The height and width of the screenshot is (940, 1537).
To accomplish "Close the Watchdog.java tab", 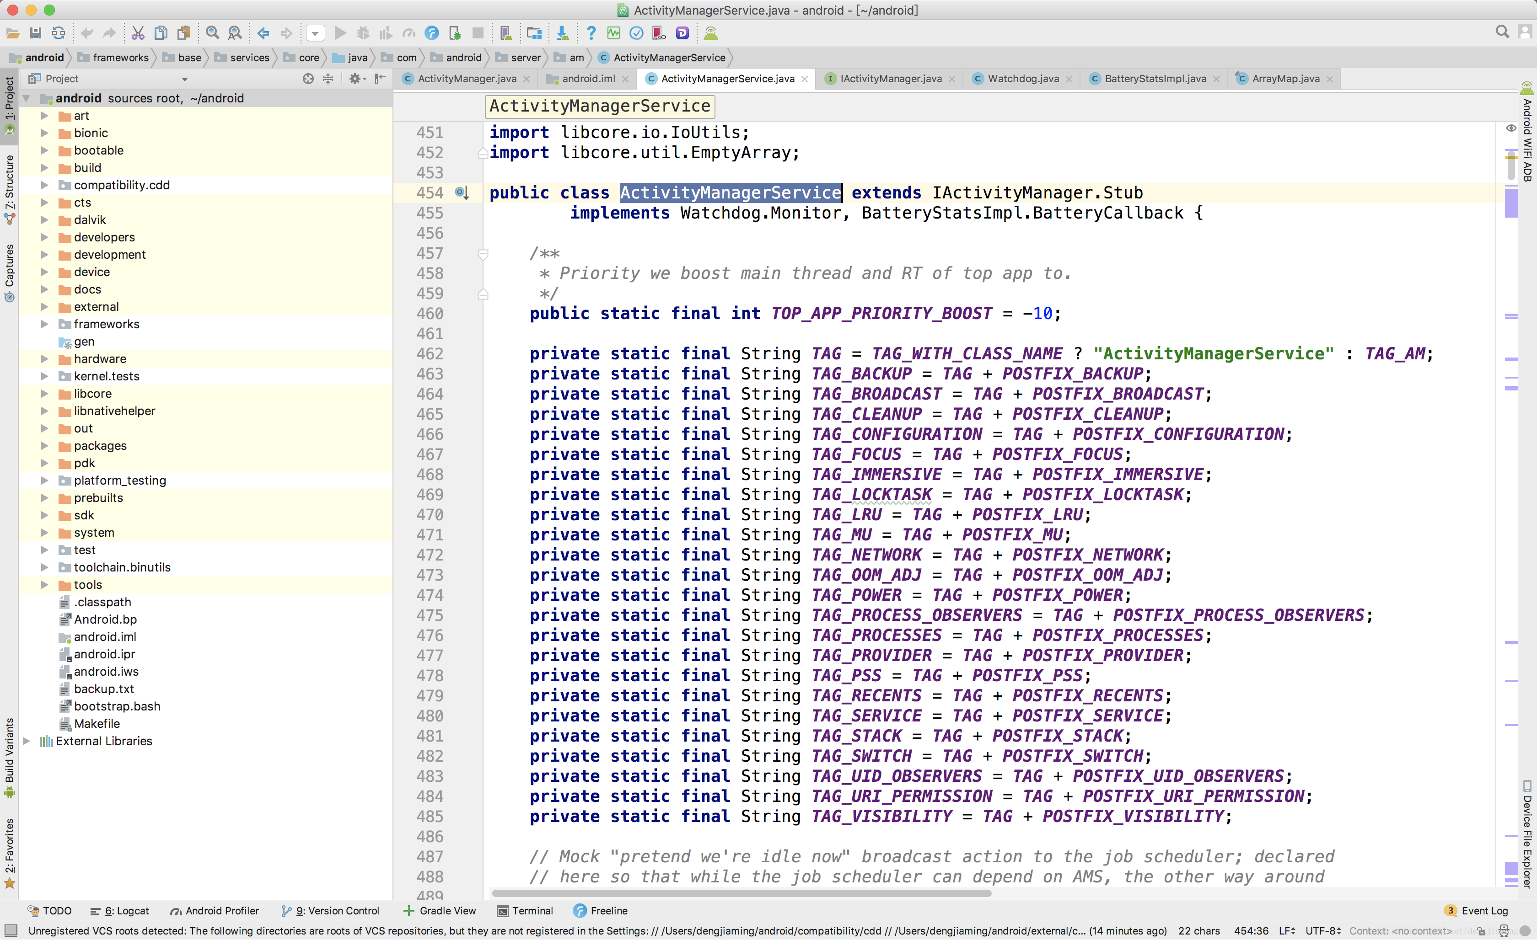I will [1069, 79].
